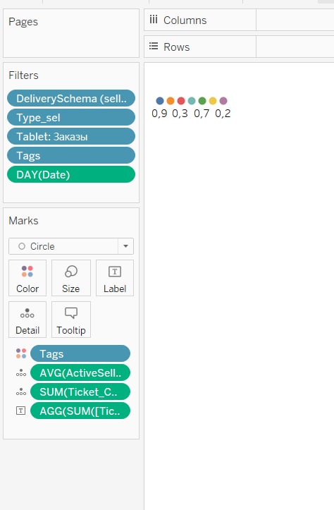334x510 pixels.
Task: Select the AGG(SUM([Tic.. pill in Marks
Action: click(x=80, y=411)
